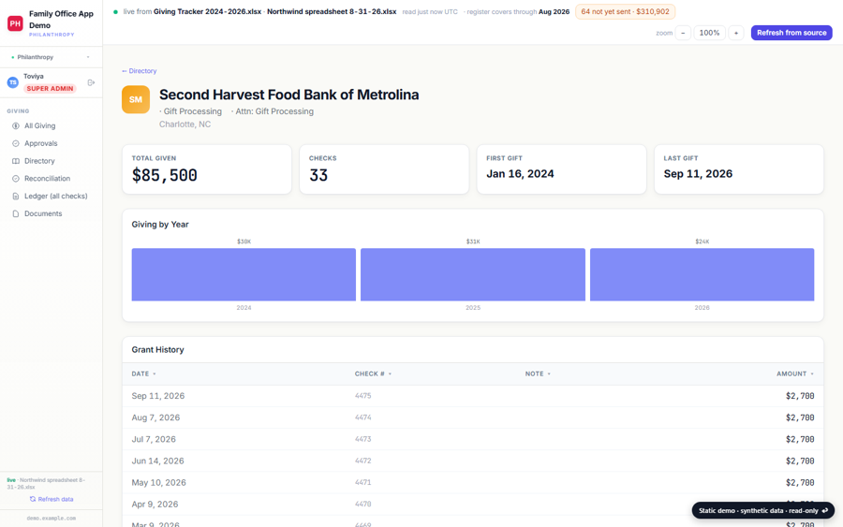Click the Documents file icon

[16, 213]
